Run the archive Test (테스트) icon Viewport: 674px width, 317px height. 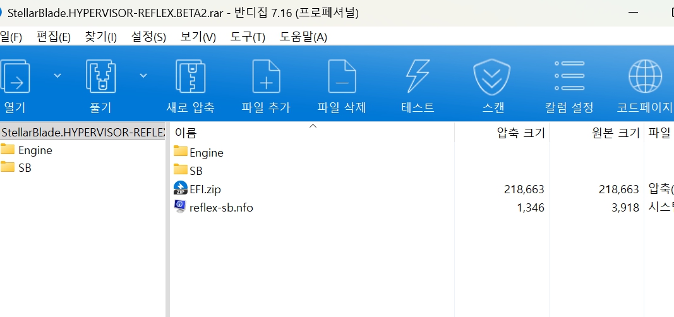(418, 78)
